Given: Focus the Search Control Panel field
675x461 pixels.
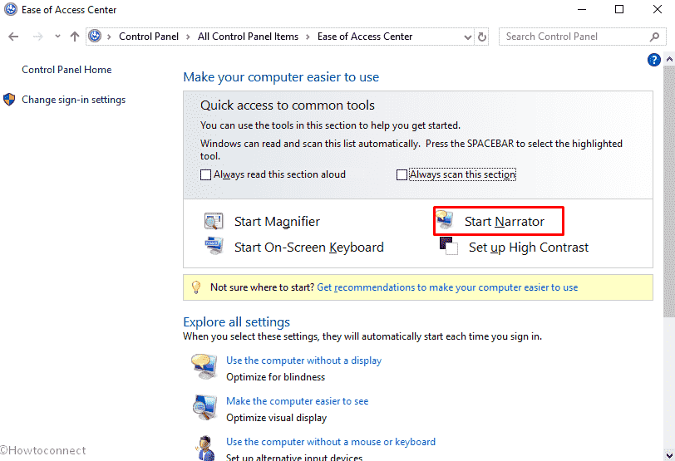Looking at the screenshot, I should click(x=583, y=37).
